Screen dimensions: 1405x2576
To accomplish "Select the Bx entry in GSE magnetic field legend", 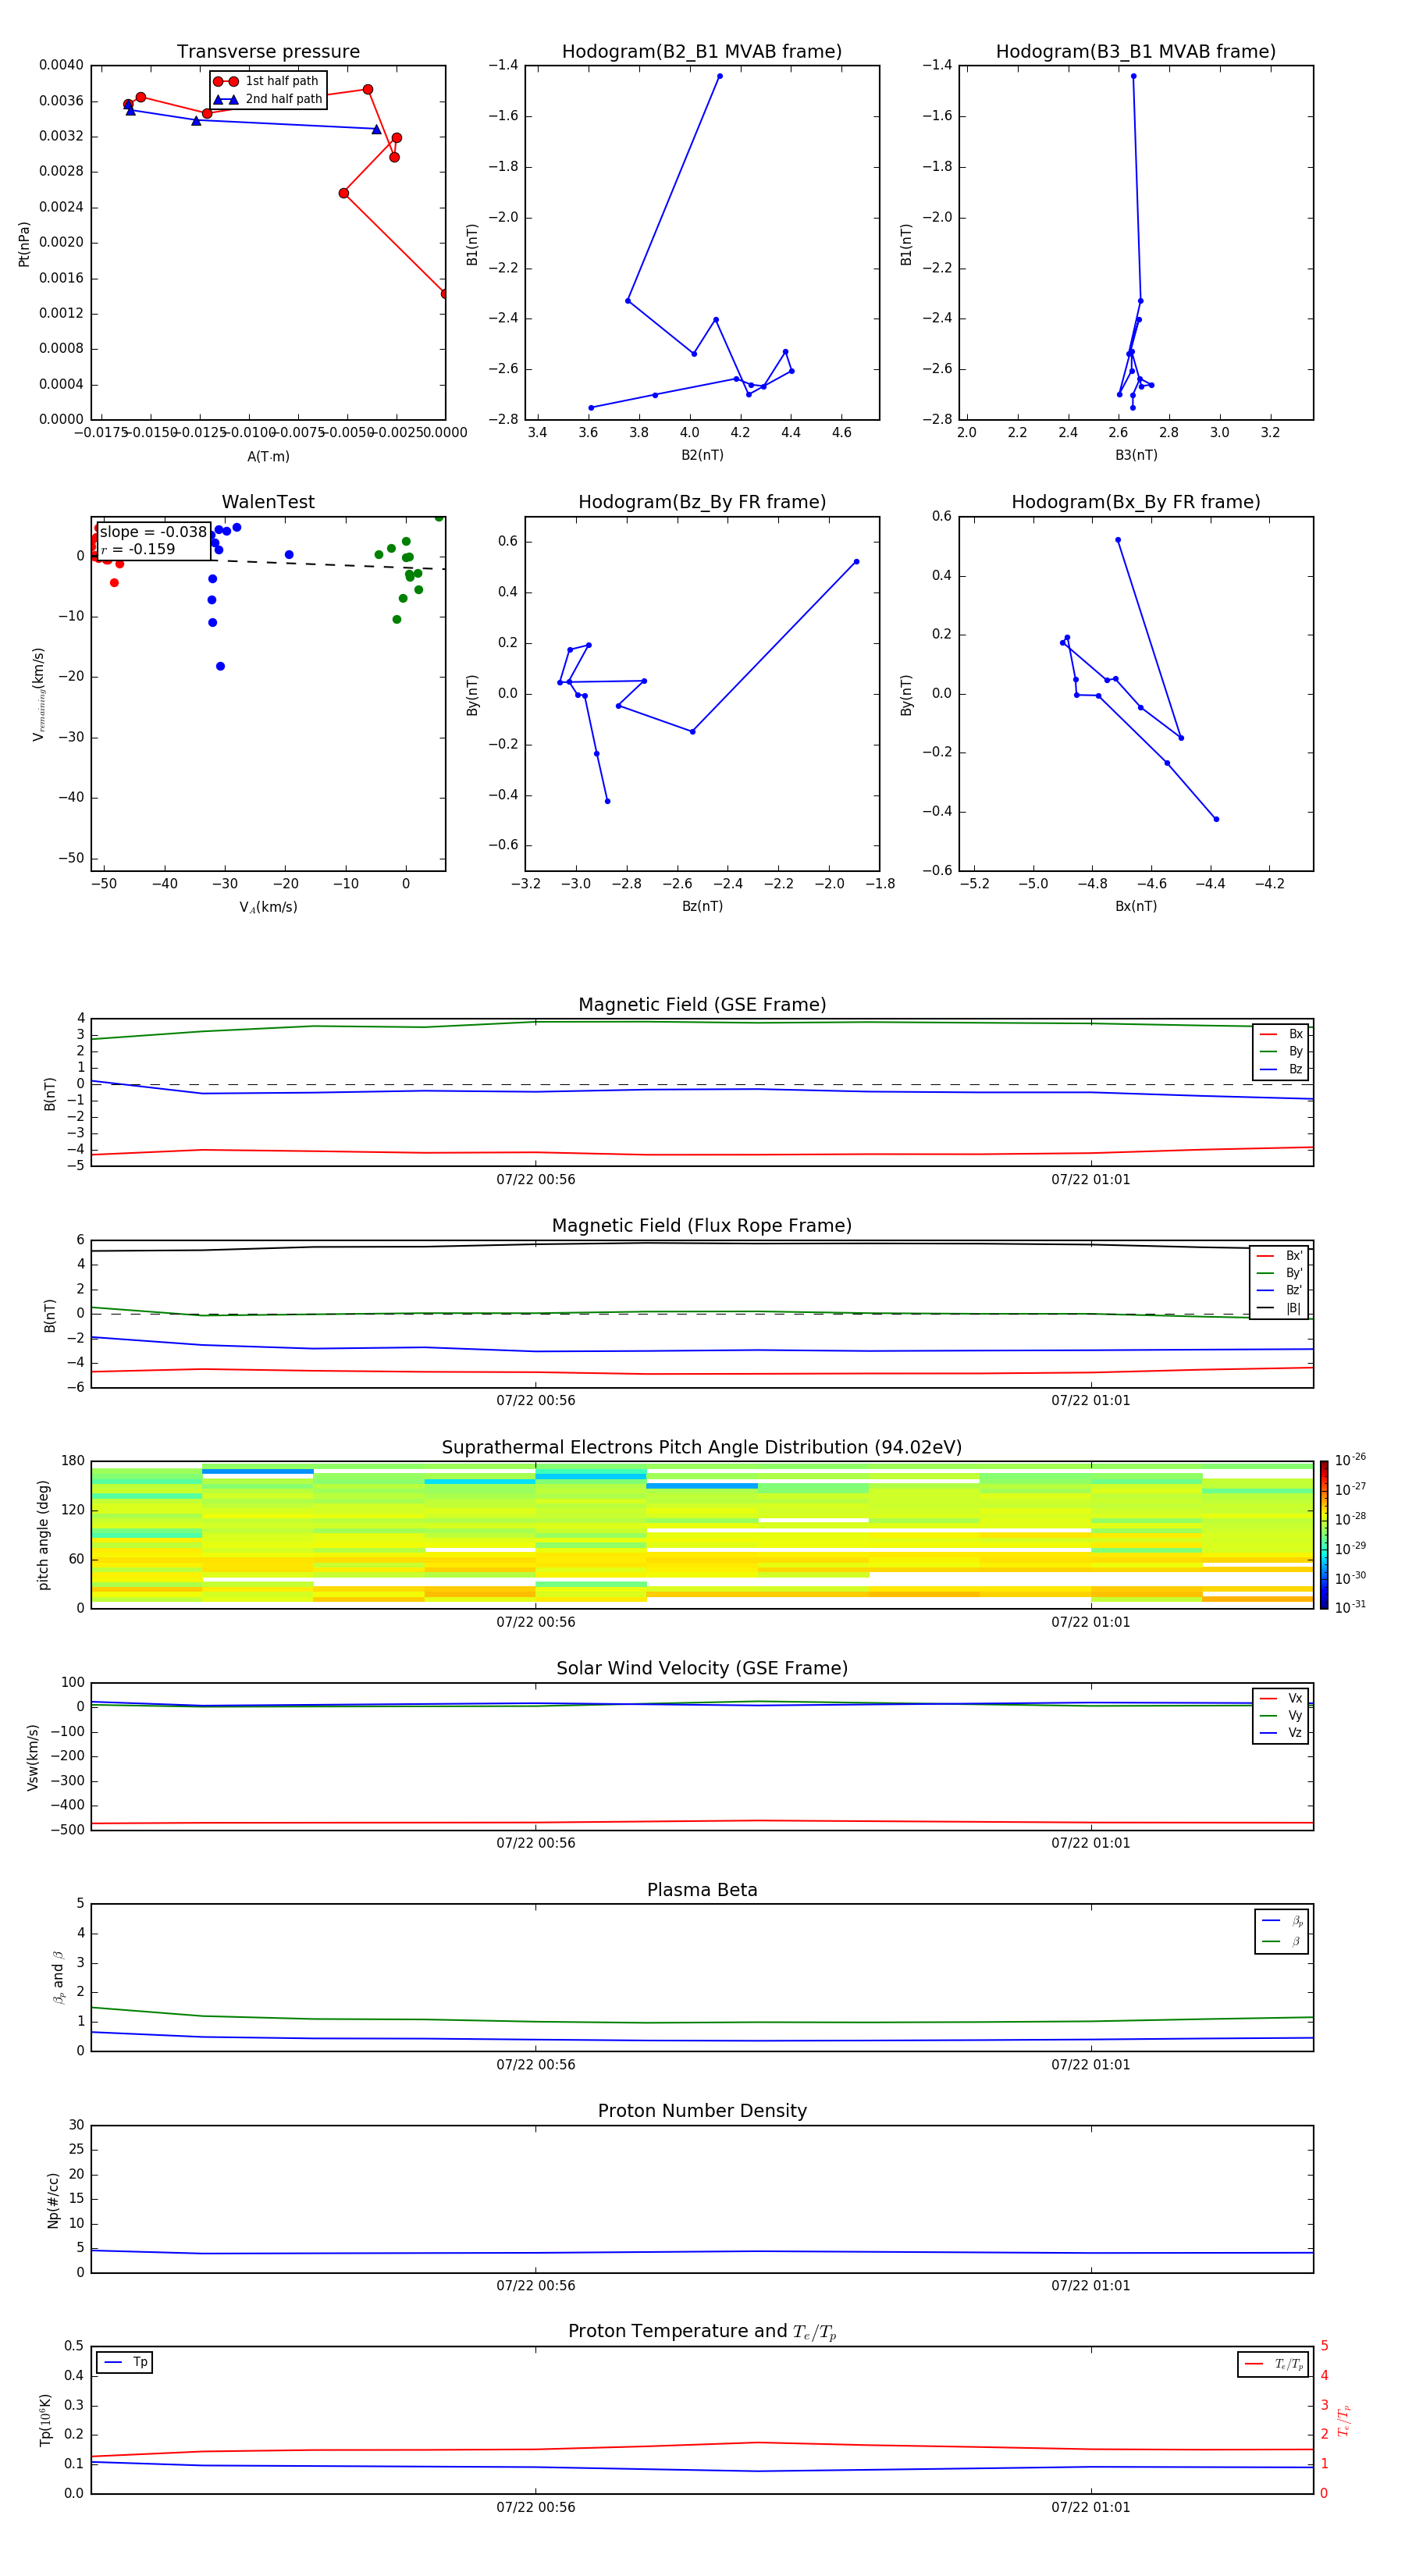I will point(1281,1034).
